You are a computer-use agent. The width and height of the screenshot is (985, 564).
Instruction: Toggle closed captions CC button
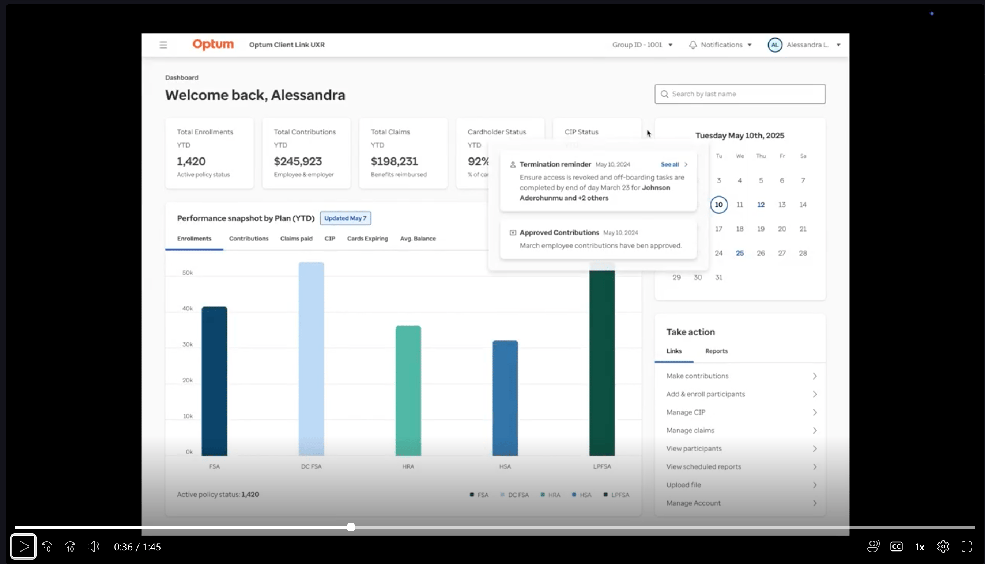click(x=896, y=546)
